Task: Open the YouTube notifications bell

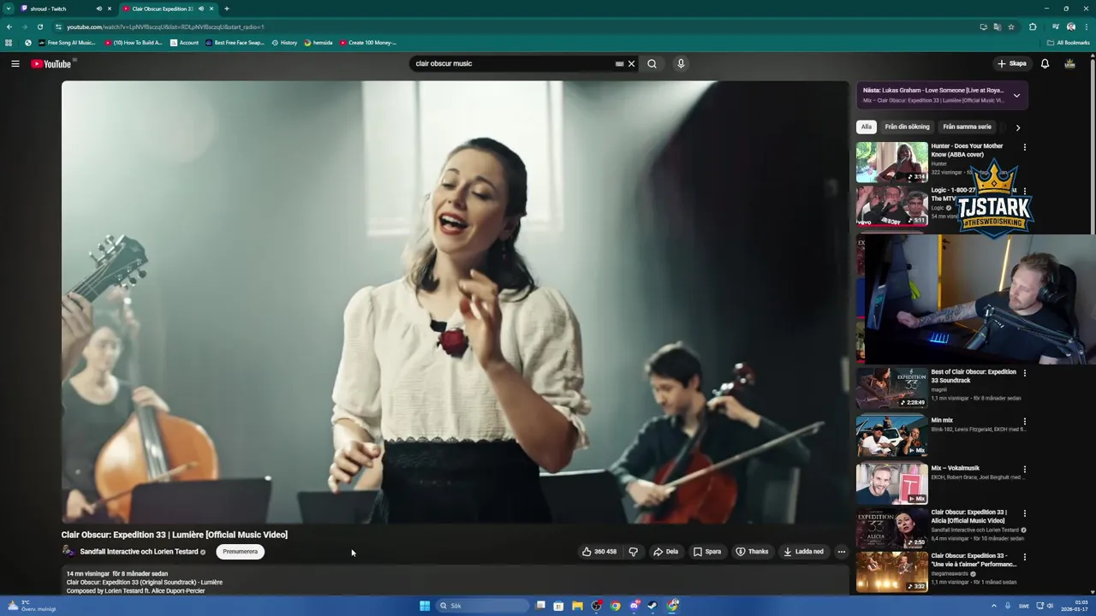Action: pyautogui.click(x=1045, y=63)
